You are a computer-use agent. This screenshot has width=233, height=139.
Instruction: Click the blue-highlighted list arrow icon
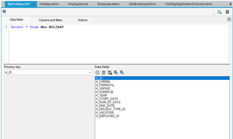[122, 72]
